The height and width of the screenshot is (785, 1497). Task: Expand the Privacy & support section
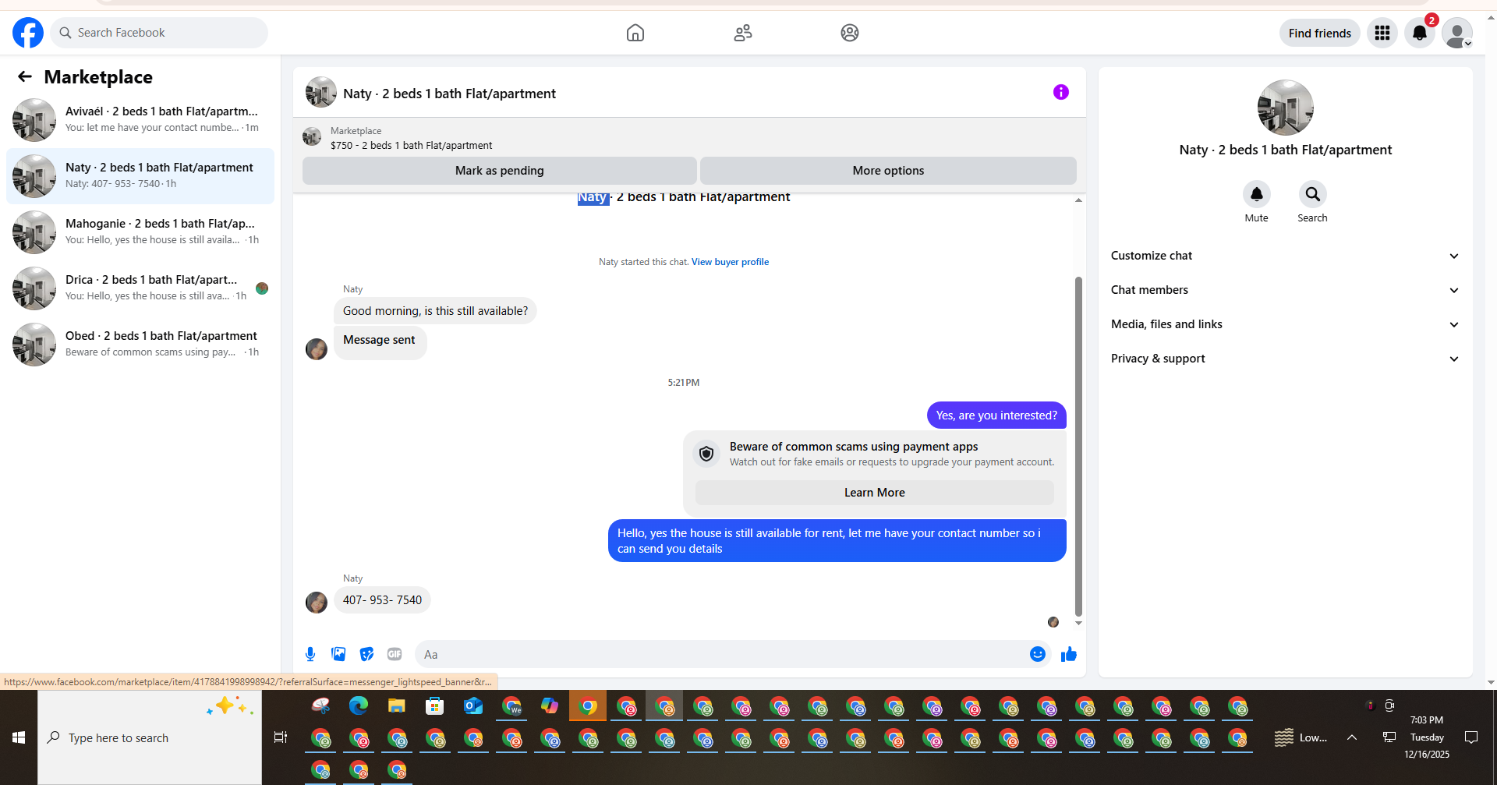(1286, 359)
